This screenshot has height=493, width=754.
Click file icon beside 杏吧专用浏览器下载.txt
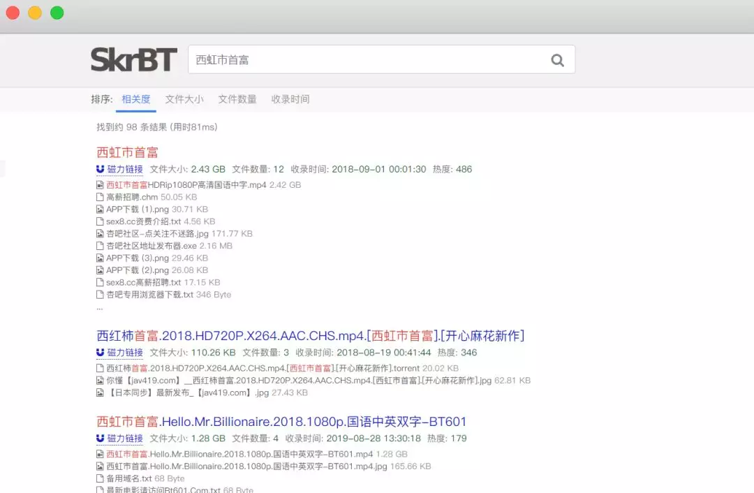click(x=100, y=295)
